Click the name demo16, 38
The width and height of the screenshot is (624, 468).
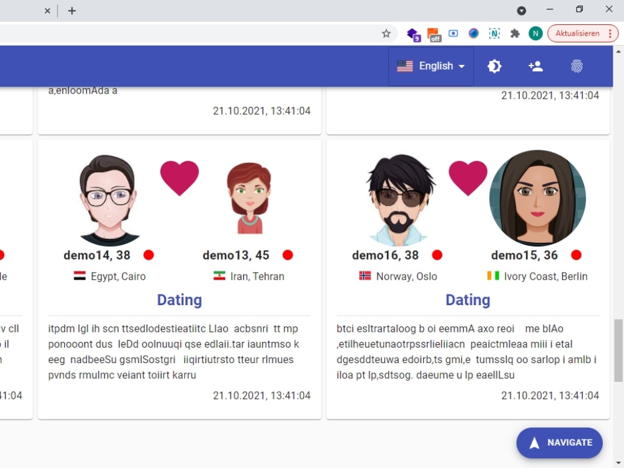tap(385, 255)
